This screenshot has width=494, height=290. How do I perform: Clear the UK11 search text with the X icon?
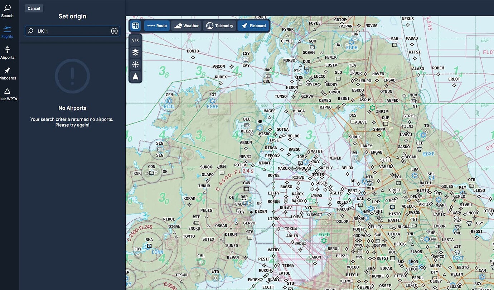pos(114,31)
